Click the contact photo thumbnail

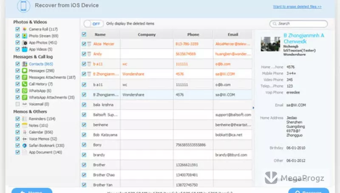[270, 44]
